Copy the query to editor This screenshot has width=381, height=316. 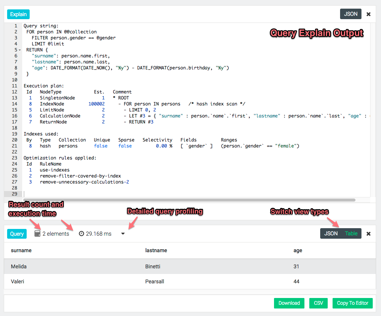(352, 303)
